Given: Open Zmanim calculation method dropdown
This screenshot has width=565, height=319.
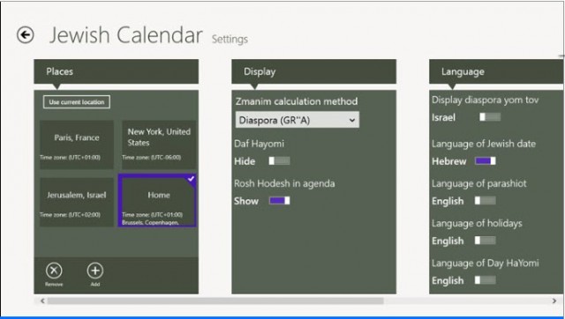Looking at the screenshot, I should coord(298,120).
